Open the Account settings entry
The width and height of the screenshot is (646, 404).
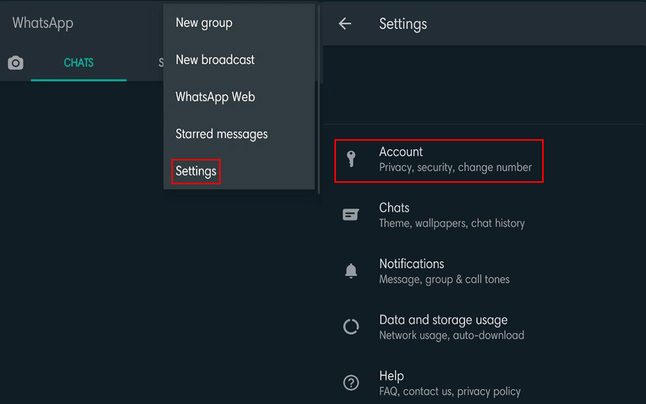455,159
